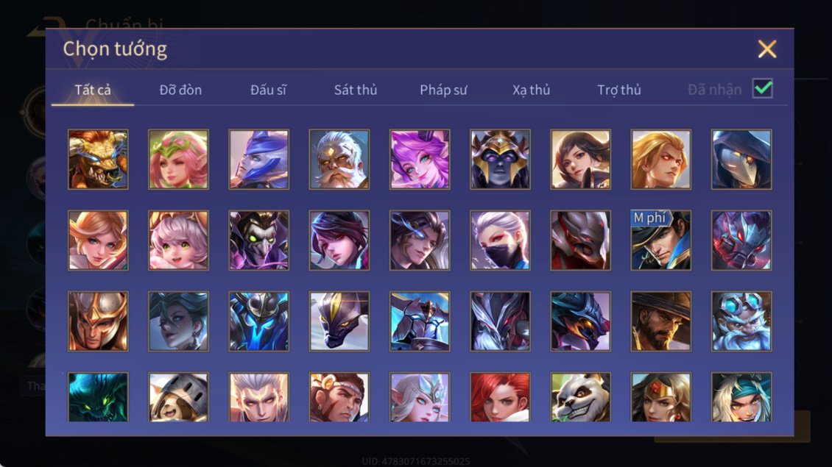
Task: Open the Đấu sĩ tab
Action: (268, 90)
